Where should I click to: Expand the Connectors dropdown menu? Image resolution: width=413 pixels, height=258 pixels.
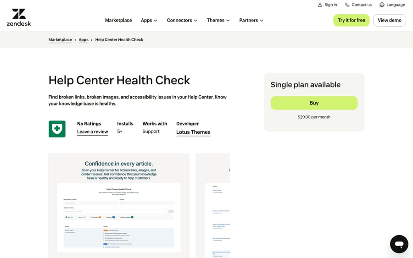(x=182, y=20)
